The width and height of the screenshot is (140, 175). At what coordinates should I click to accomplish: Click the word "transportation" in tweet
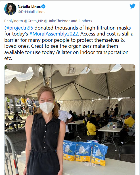coord(112,52)
